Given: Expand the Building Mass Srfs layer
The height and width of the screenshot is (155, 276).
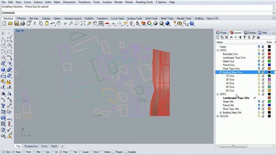Looking at the screenshot, I should click(221, 112).
